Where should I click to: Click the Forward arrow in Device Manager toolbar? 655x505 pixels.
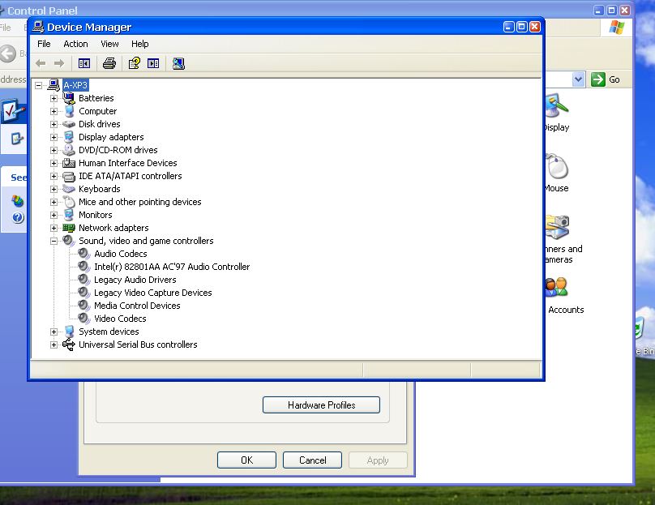pyautogui.click(x=59, y=63)
